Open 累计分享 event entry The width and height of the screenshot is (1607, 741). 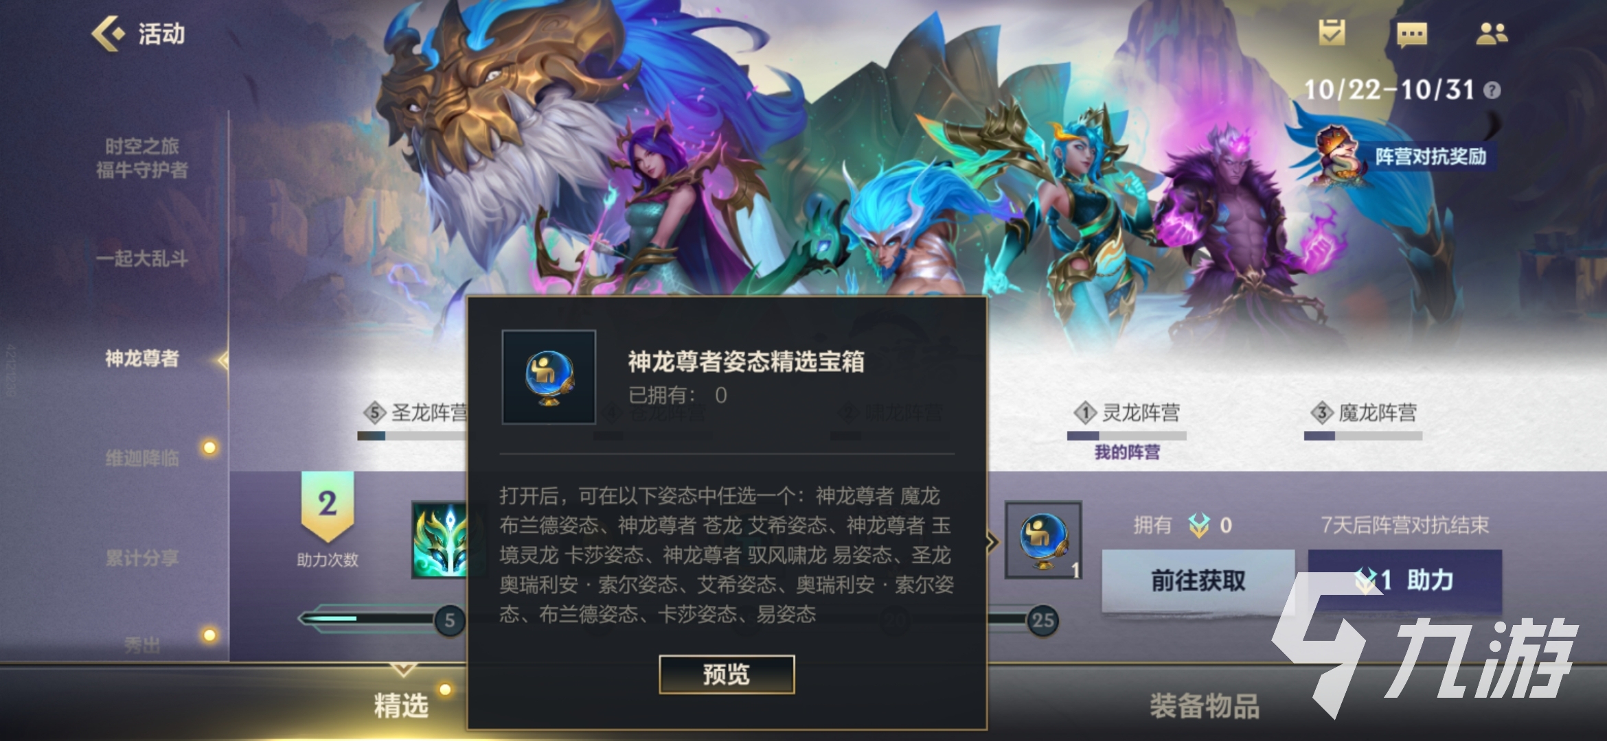[141, 558]
